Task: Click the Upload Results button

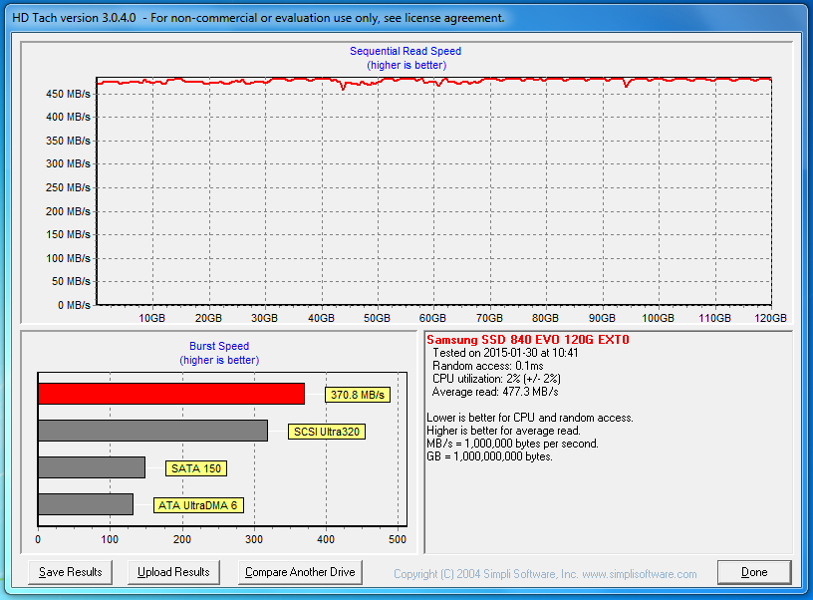Action: (173, 572)
